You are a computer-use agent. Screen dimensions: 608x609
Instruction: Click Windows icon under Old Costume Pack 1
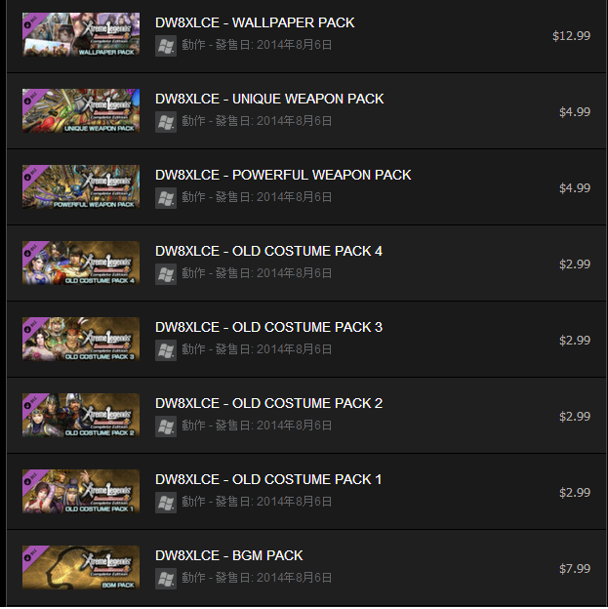click(x=166, y=503)
